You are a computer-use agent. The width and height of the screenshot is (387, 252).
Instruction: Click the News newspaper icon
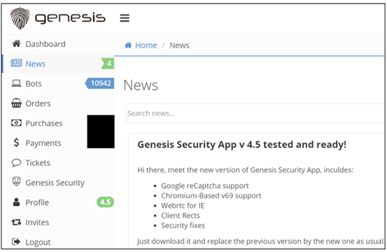click(17, 63)
